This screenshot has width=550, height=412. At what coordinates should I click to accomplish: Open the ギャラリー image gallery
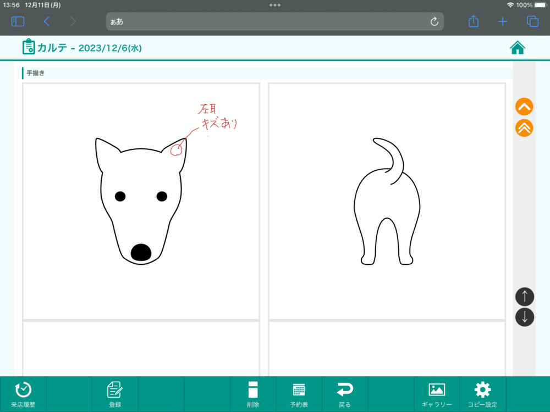(437, 394)
